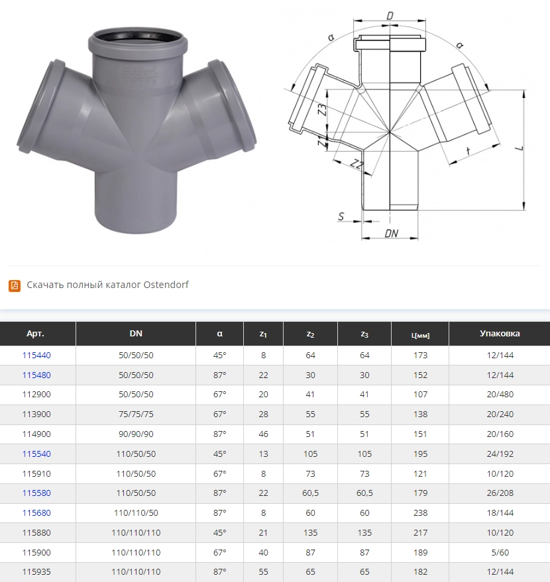Viewport: 550px width, 582px height.
Task: Select the 110/110/50 DN cell
Action: coord(136,513)
